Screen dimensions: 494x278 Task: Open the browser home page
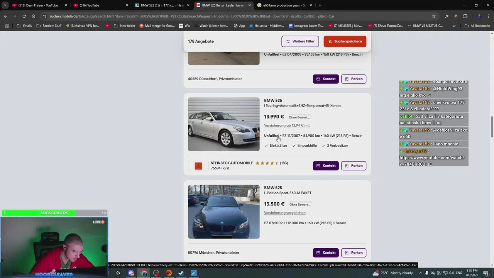tap(33, 16)
